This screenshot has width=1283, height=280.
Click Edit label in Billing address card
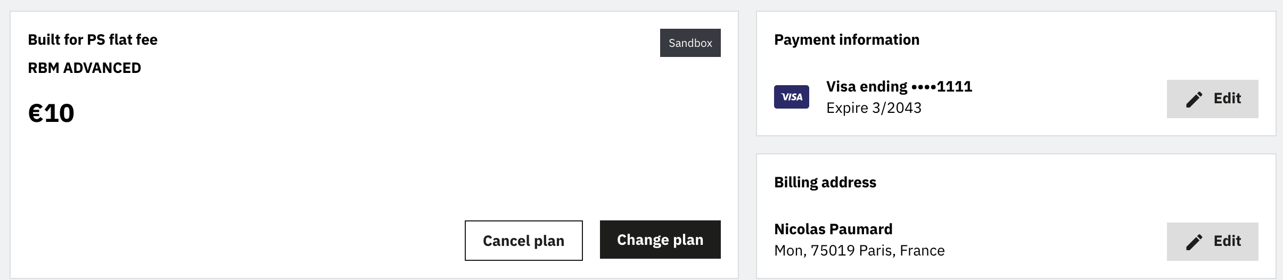[1227, 241]
